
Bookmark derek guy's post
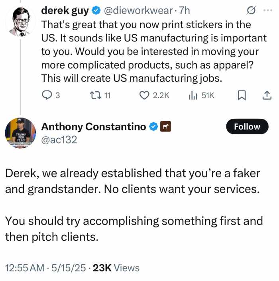pyautogui.click(x=242, y=95)
